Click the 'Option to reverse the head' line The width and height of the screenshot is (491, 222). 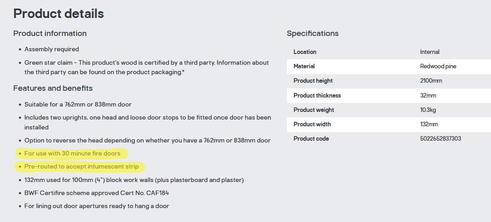[147, 140]
